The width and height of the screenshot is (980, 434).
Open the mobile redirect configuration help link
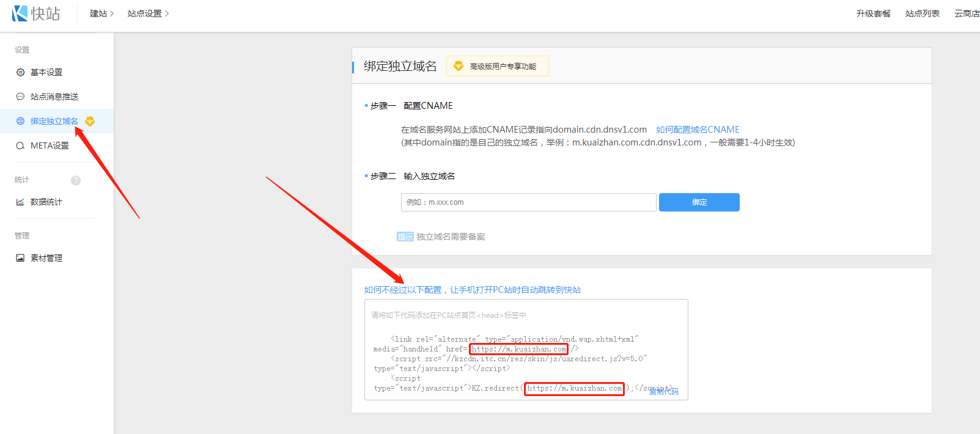[x=472, y=290]
